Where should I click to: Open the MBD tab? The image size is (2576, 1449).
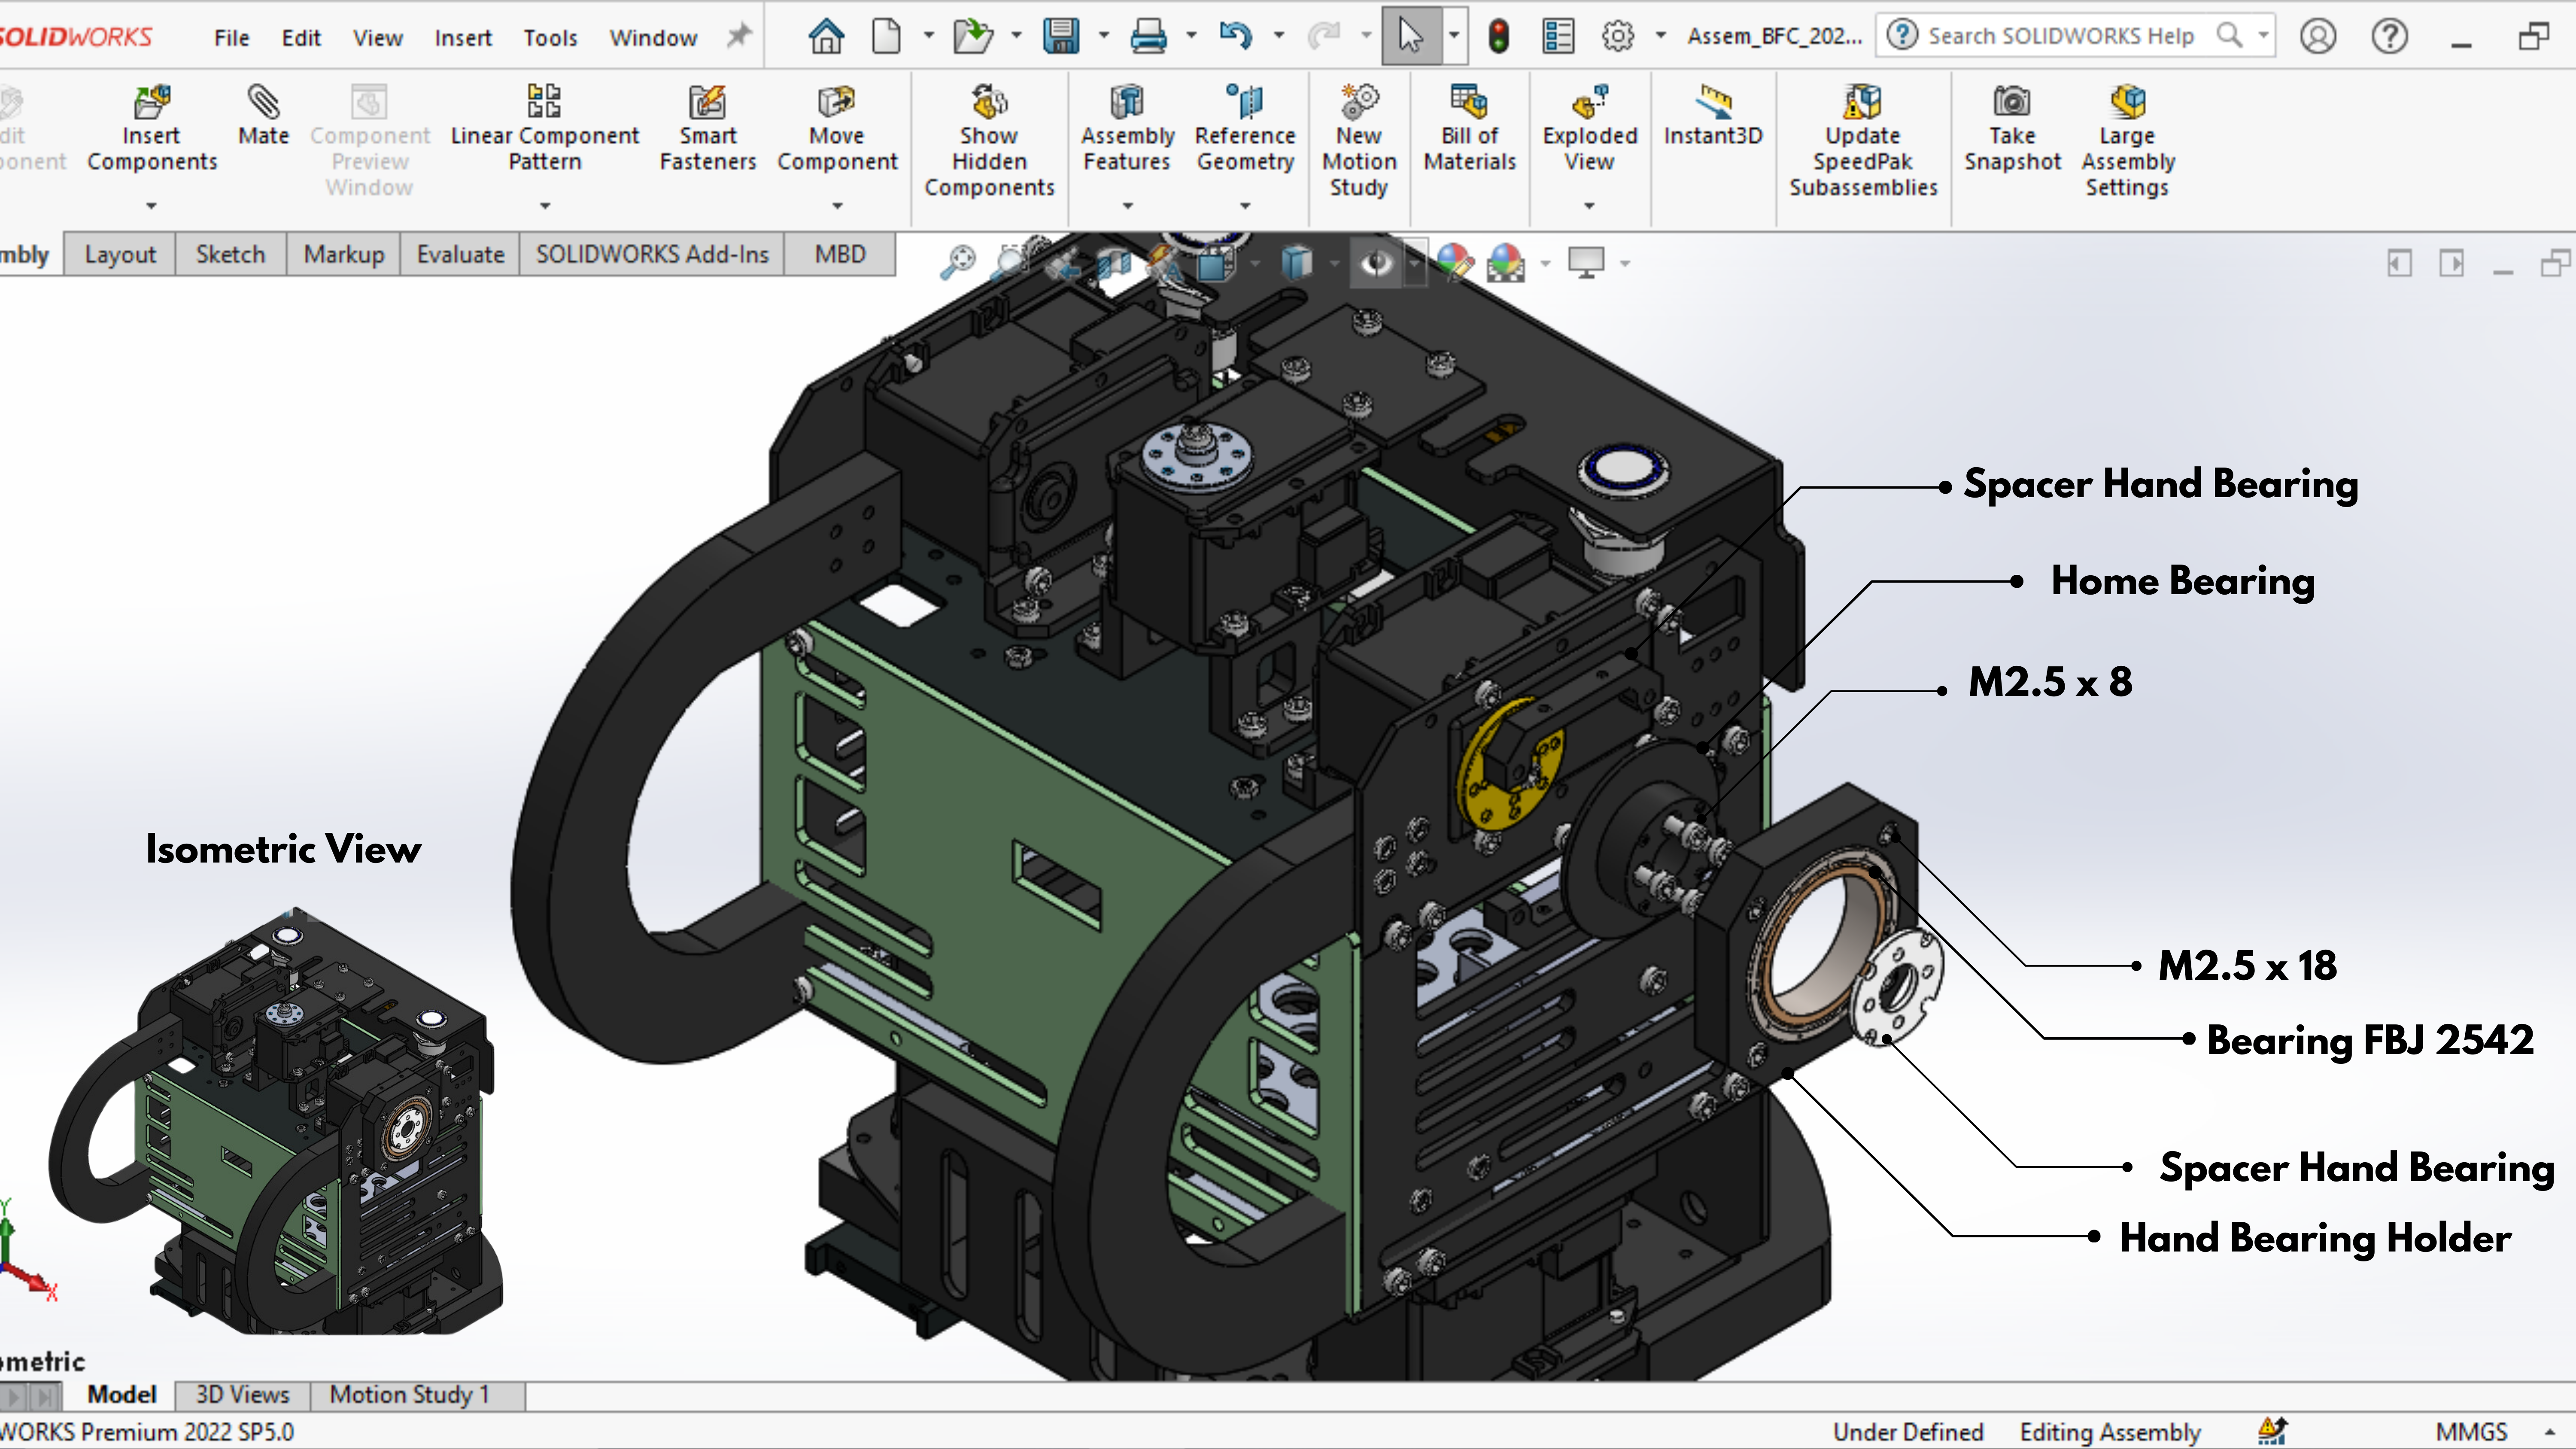(840, 255)
